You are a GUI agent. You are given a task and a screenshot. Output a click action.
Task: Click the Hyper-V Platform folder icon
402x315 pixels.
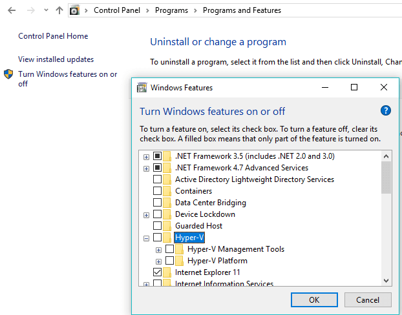[x=179, y=261]
